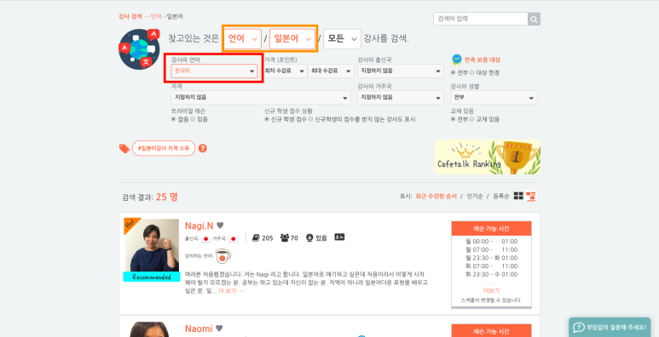The width and height of the screenshot is (659, 337).
Task: Open the 최대 수강료 dropdown
Action: click(x=331, y=71)
